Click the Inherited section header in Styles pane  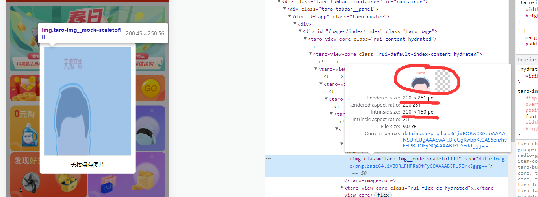(x=527, y=59)
